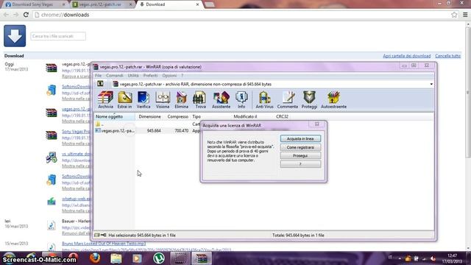The height and width of the screenshot is (265, 471).
Task: Sort by Dimensione column header
Action: pyautogui.click(x=149, y=116)
